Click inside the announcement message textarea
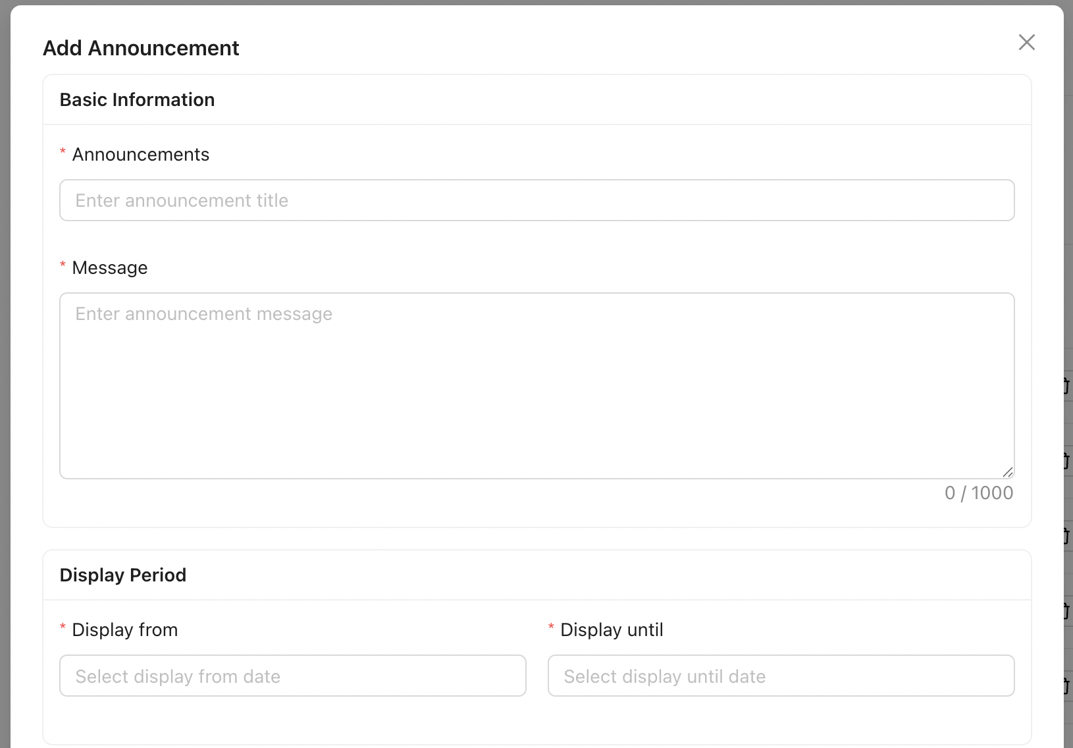This screenshot has height=748, width=1073. pyautogui.click(x=536, y=385)
